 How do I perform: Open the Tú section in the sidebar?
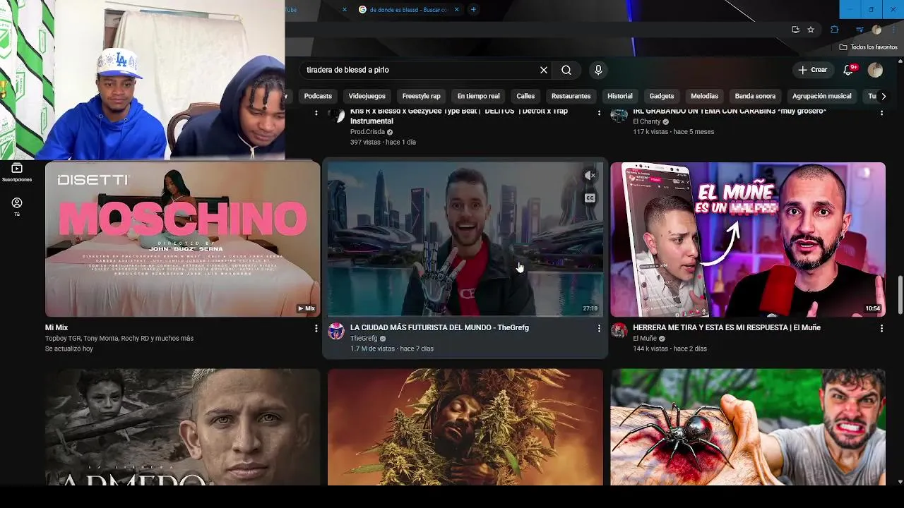[x=17, y=207]
